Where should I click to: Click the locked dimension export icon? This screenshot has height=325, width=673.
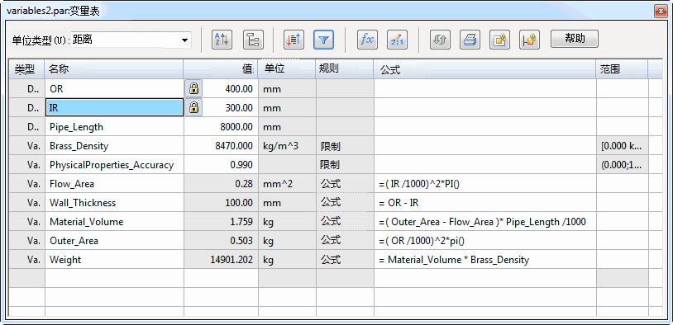coord(530,40)
